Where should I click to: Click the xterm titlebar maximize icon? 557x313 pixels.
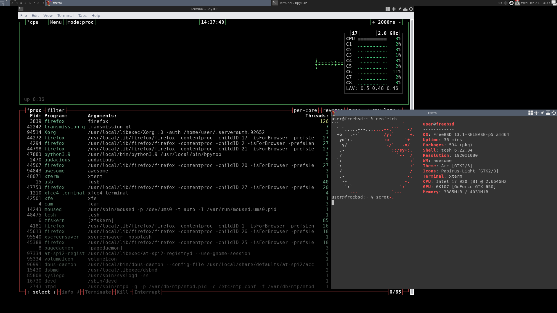coord(548,113)
